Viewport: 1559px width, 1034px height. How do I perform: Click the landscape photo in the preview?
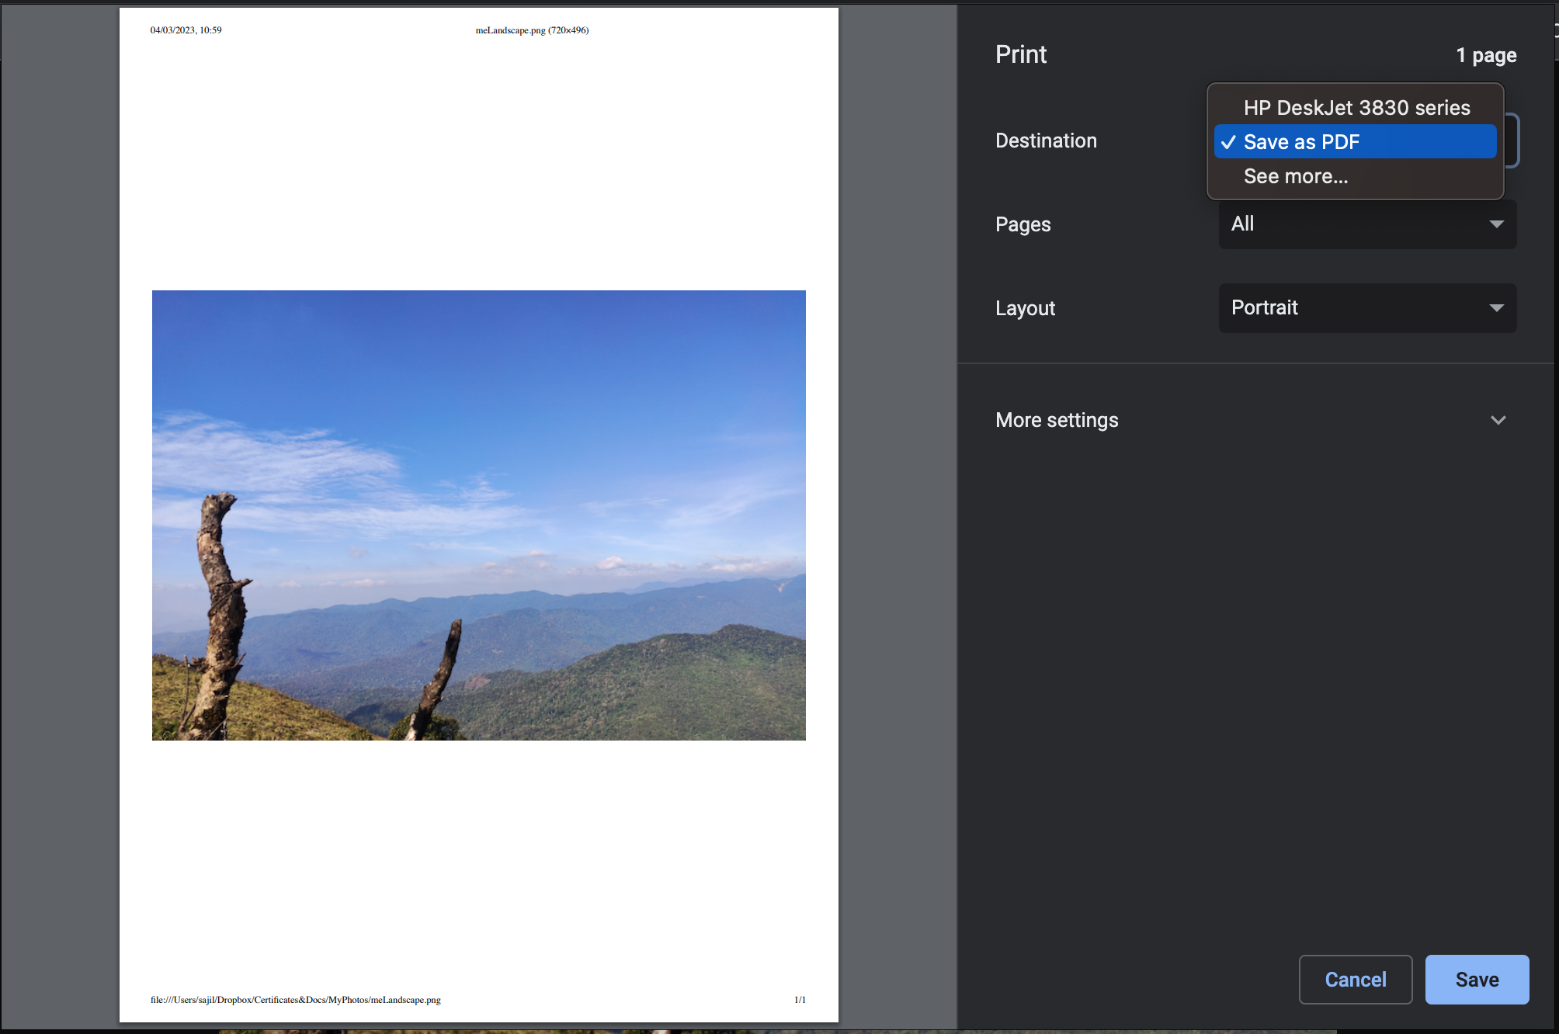click(478, 514)
